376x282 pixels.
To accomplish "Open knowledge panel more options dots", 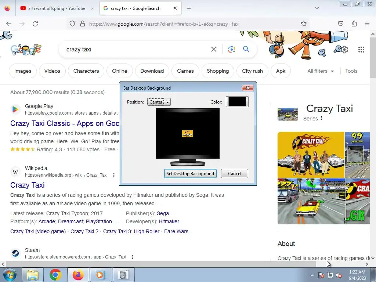I will pyautogui.click(x=322, y=118).
